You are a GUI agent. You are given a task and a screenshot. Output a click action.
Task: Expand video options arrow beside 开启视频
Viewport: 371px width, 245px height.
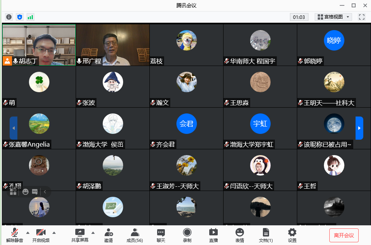tap(54, 233)
